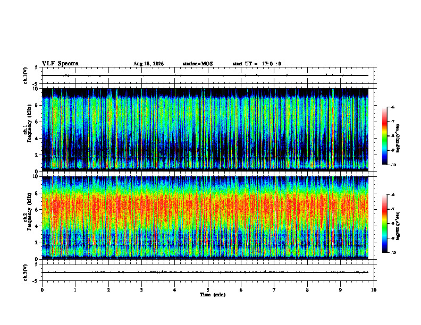Click time-axis tick label '0'
The width and height of the screenshot is (421, 325).
pyautogui.click(x=42, y=290)
